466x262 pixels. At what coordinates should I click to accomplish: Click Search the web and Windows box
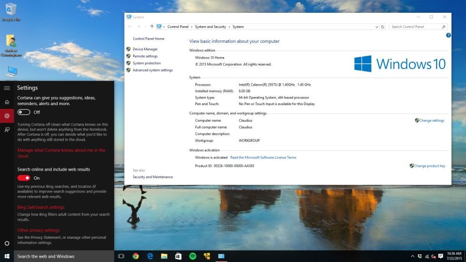64,256
